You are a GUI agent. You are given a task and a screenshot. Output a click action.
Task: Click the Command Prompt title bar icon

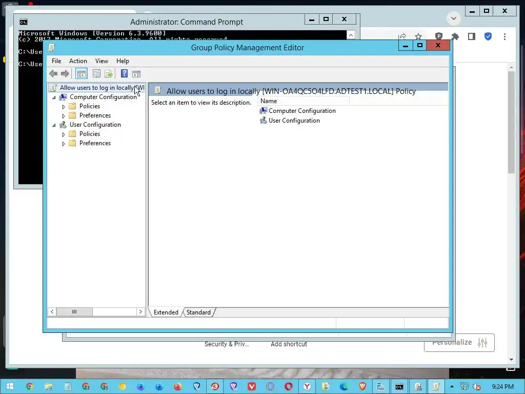pyautogui.click(x=24, y=22)
